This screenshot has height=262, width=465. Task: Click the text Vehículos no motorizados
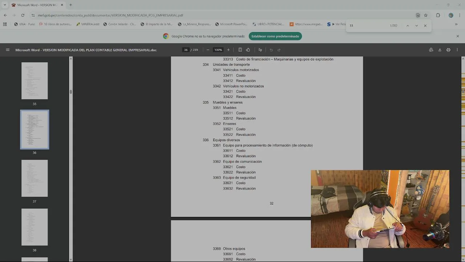[x=243, y=86]
